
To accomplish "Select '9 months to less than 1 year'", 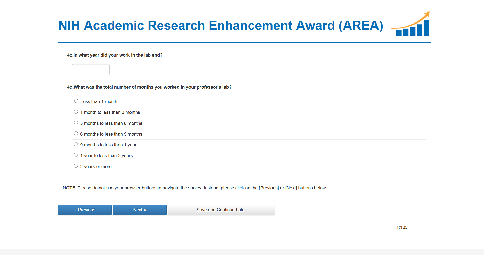I will click(76, 144).
